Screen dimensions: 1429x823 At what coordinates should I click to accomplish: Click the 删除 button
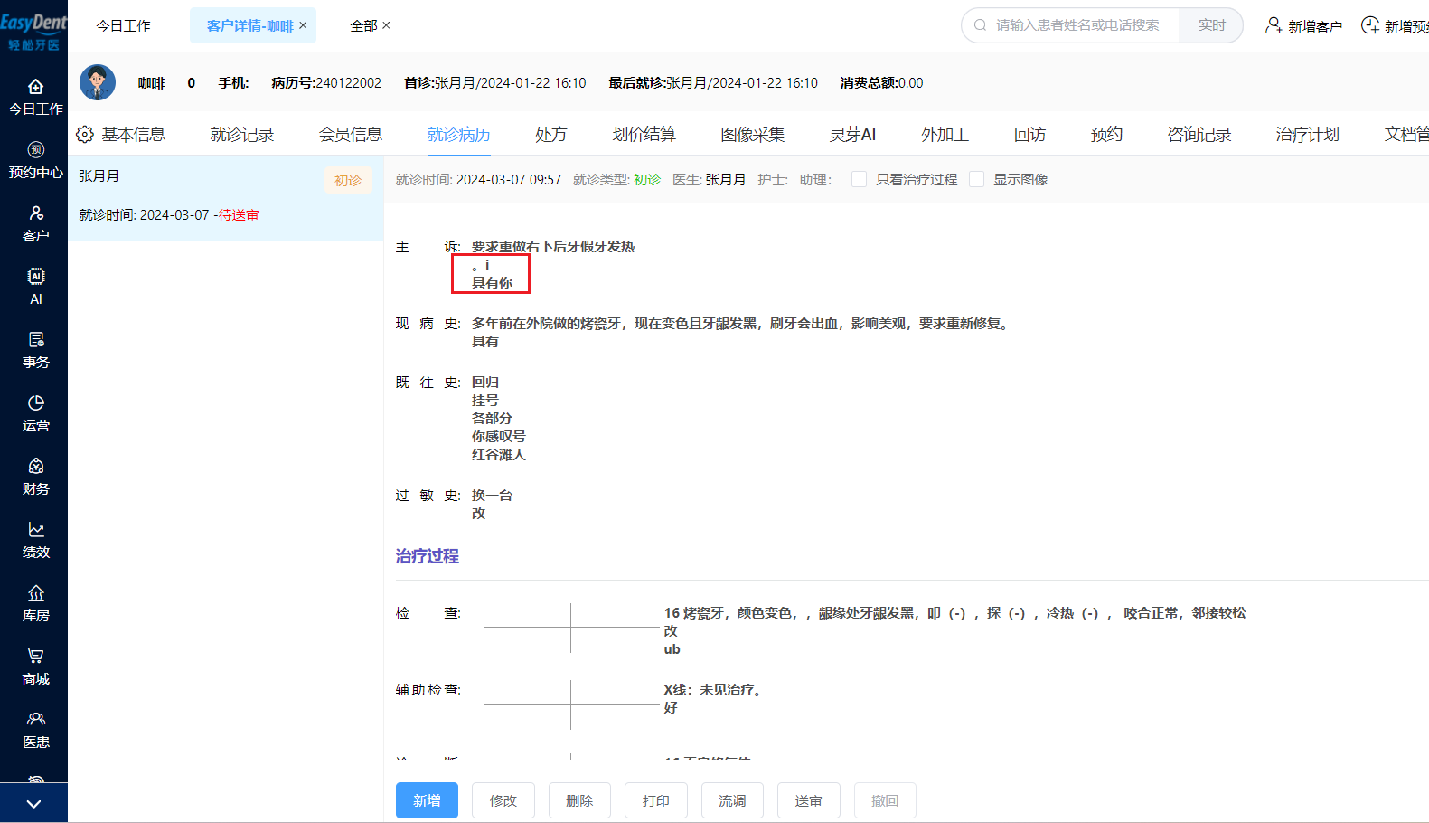pos(579,800)
